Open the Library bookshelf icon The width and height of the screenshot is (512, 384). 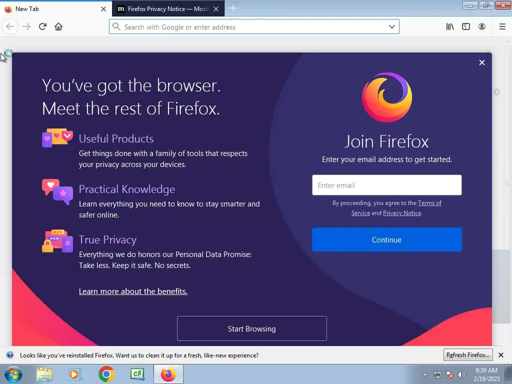(450, 27)
